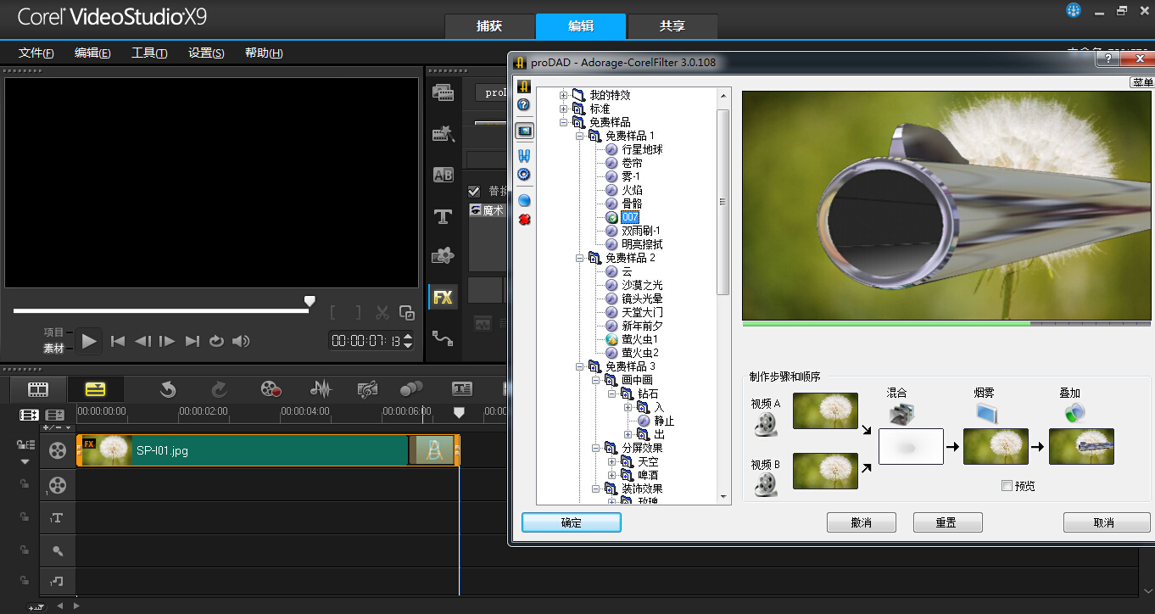1155x614 pixels.
Task: Open the Record/Capture option reel icon
Action: 271,389
